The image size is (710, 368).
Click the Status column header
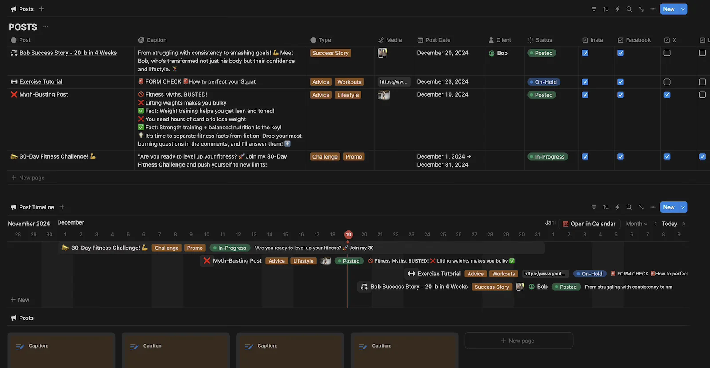pyautogui.click(x=540, y=40)
